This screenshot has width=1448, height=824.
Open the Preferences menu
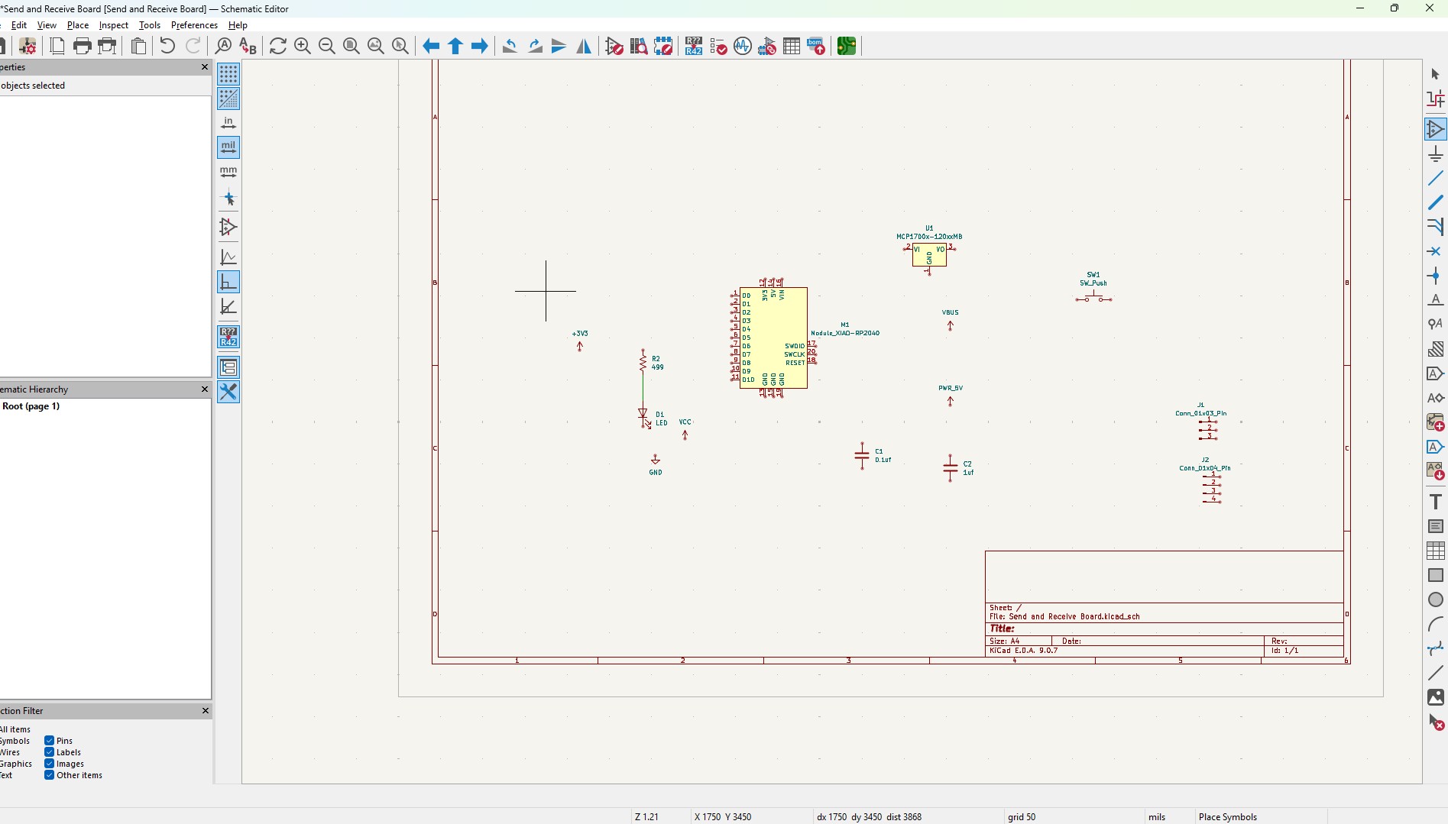(x=194, y=25)
